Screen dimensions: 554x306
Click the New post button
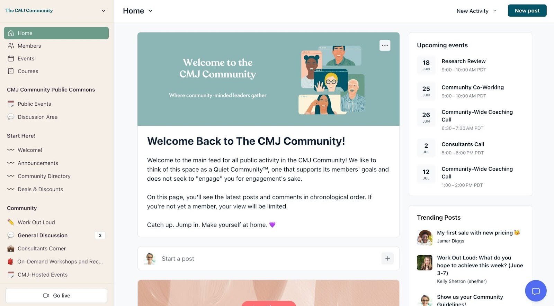coord(527,11)
